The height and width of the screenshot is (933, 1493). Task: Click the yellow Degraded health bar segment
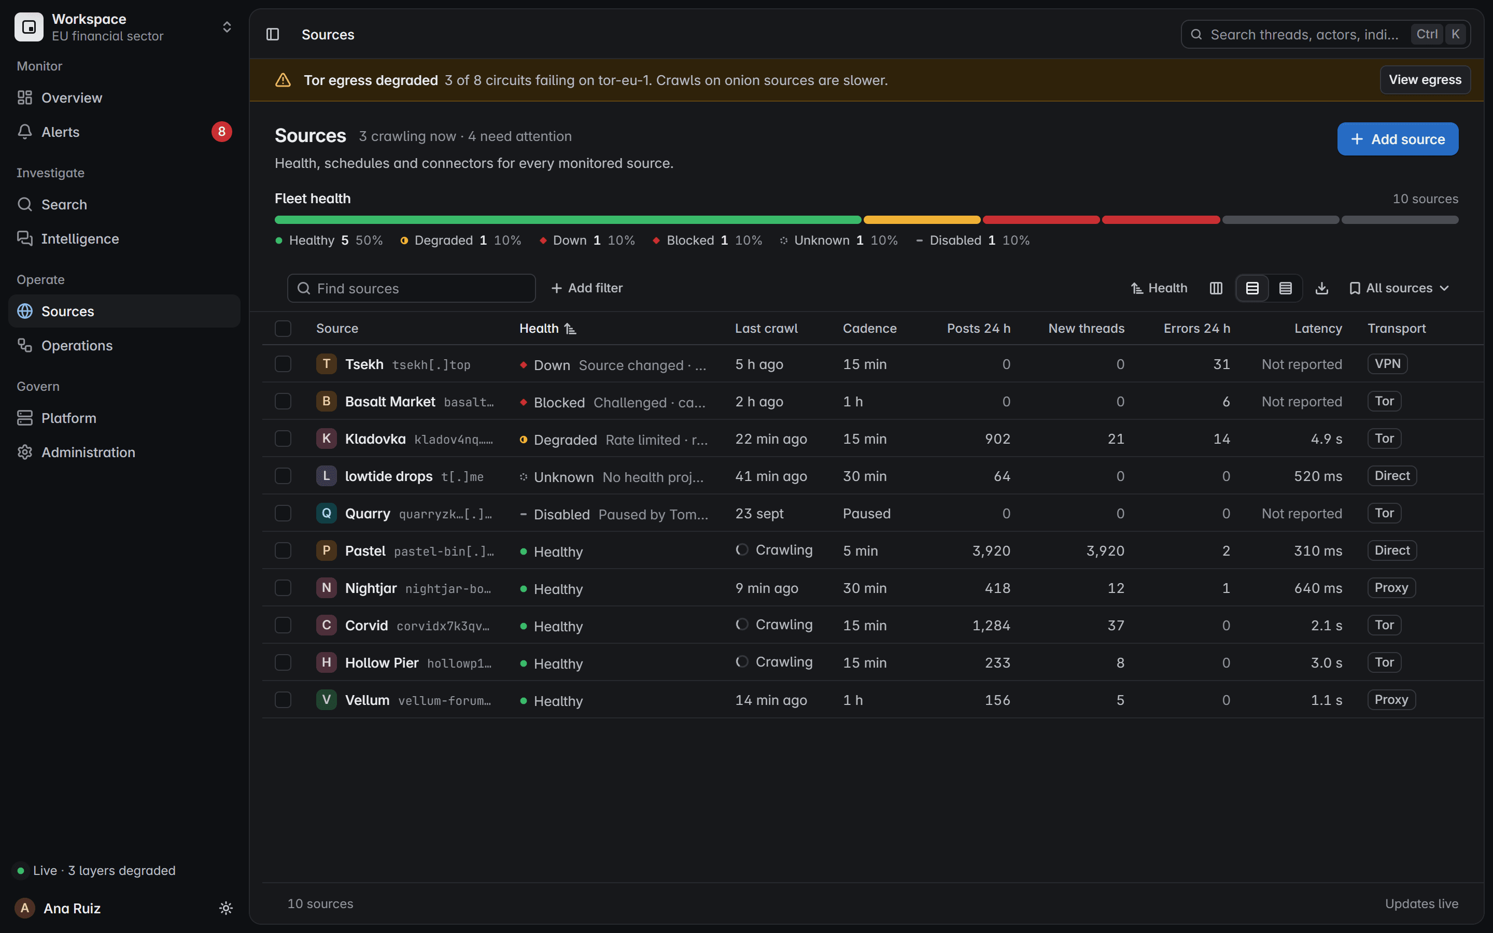[922, 220]
